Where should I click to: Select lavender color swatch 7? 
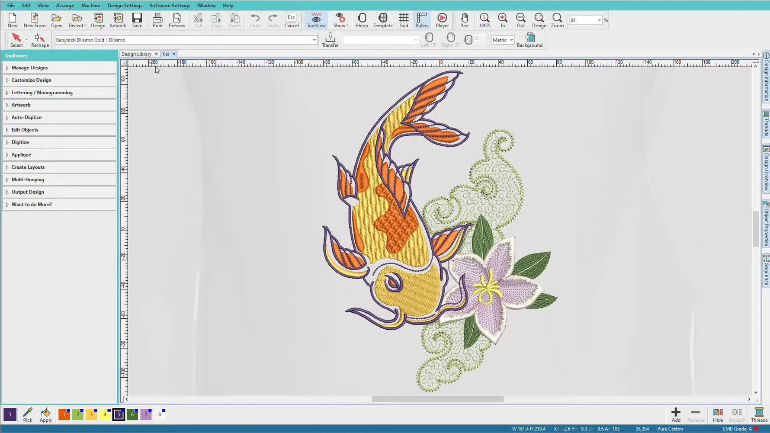[146, 414]
